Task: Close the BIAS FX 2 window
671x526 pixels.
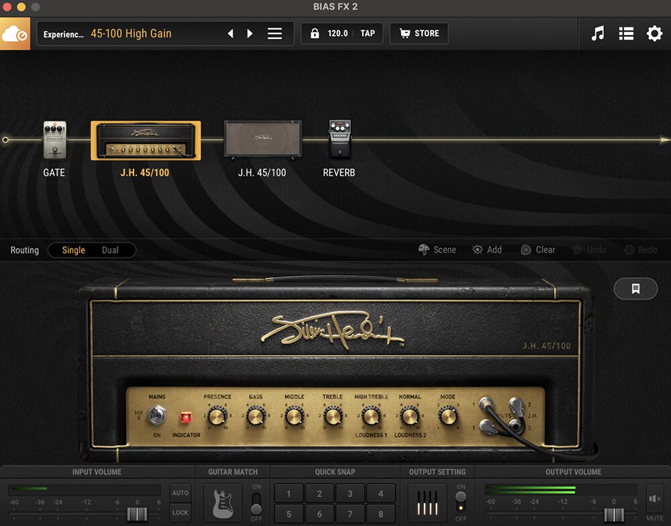Action: pos(7,7)
